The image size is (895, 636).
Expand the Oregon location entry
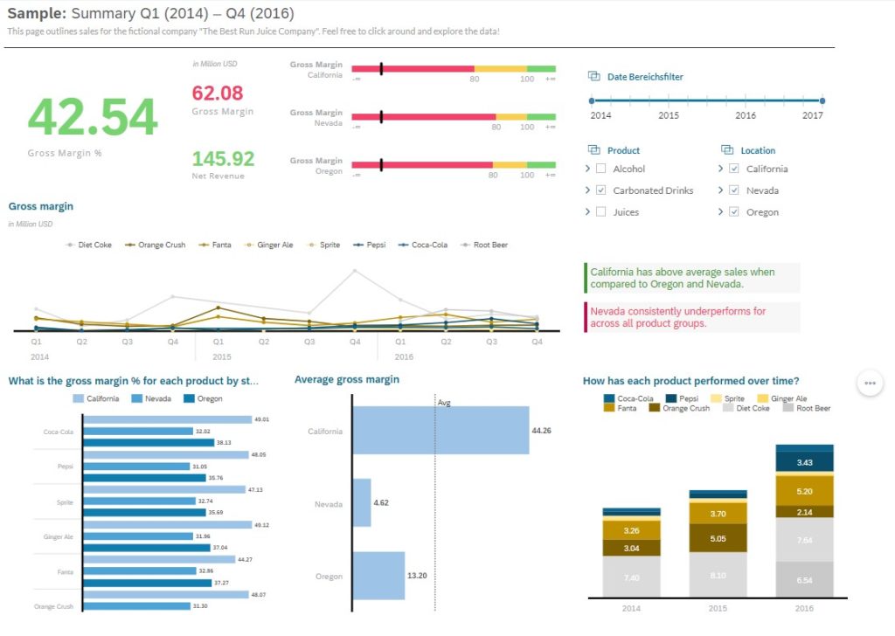pyautogui.click(x=720, y=211)
